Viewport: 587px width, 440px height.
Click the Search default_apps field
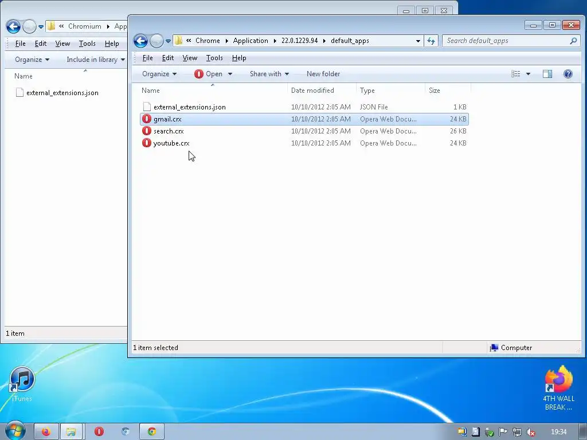511,41
